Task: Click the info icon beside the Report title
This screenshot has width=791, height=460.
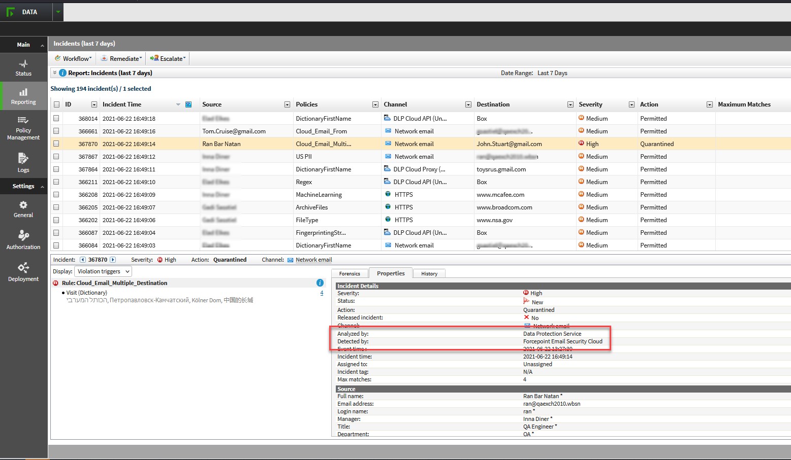Action: click(62, 73)
